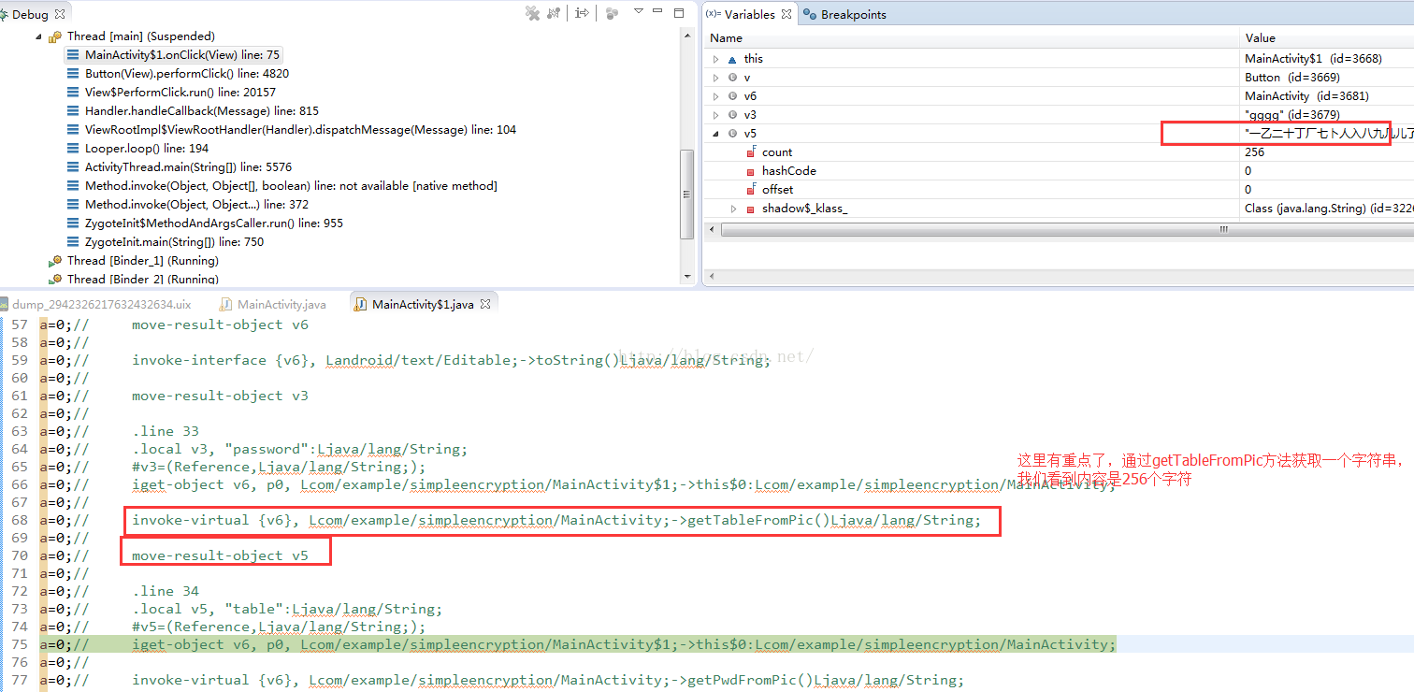This screenshot has height=692, width=1414.
Task: Switch to the Breakpoints tab
Action: pyautogui.click(x=845, y=14)
